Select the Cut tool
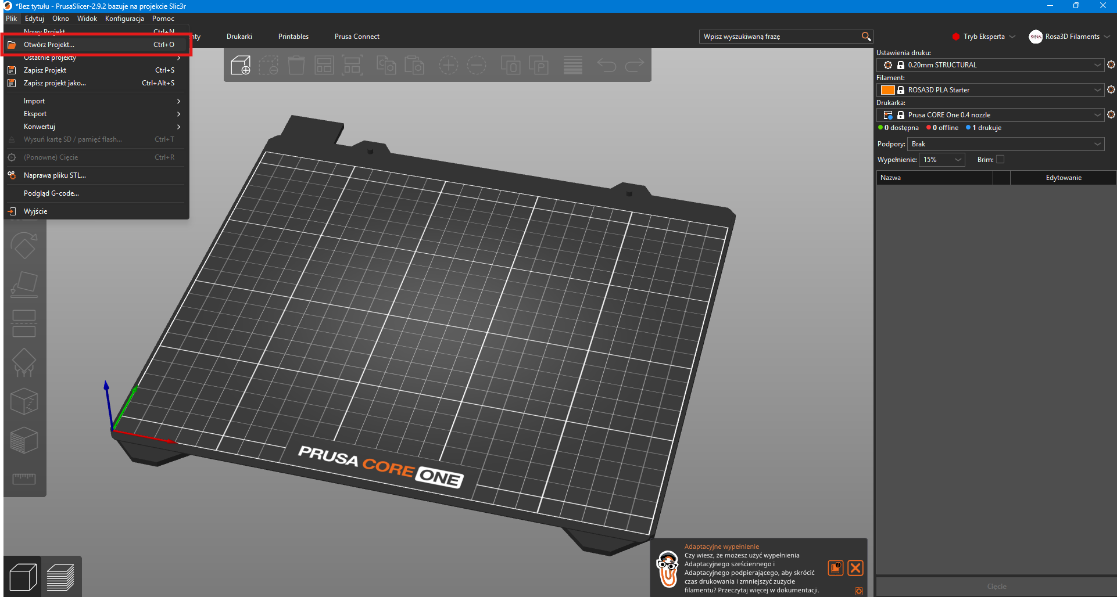Viewport: 1117px width, 597px height. (24, 323)
